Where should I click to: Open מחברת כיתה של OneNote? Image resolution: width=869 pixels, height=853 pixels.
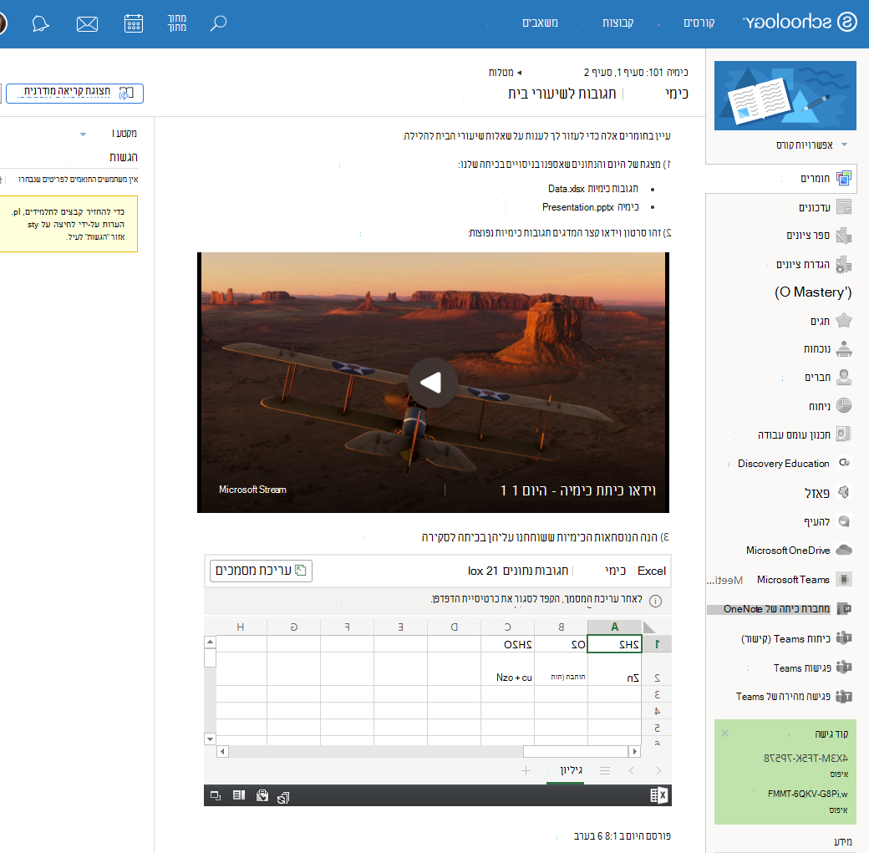(776, 609)
